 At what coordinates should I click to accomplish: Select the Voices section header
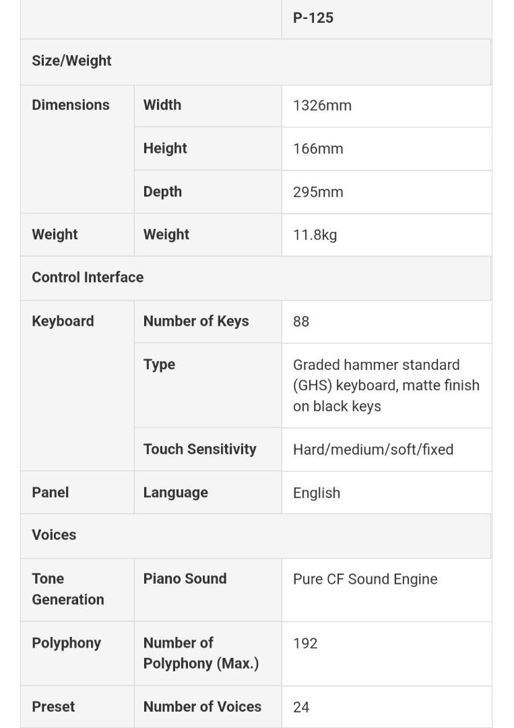pyautogui.click(x=54, y=535)
